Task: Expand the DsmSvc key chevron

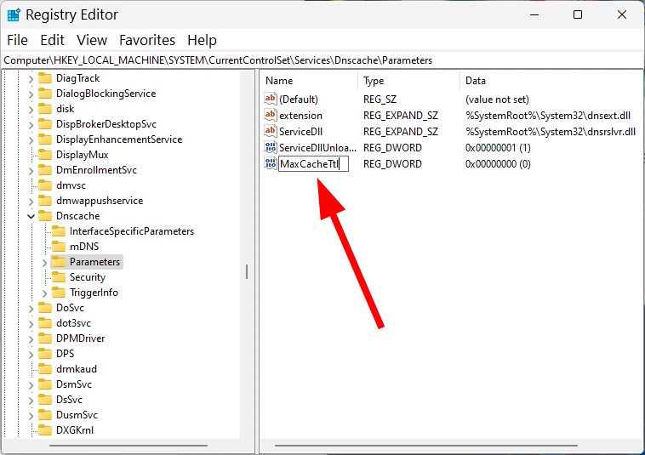Action: point(31,384)
